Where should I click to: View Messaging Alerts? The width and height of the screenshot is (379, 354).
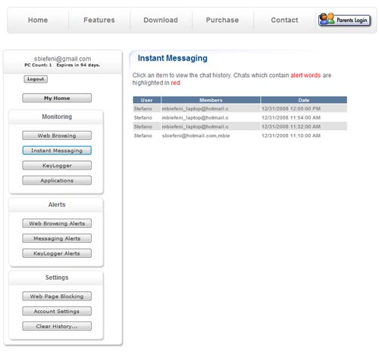tap(57, 238)
